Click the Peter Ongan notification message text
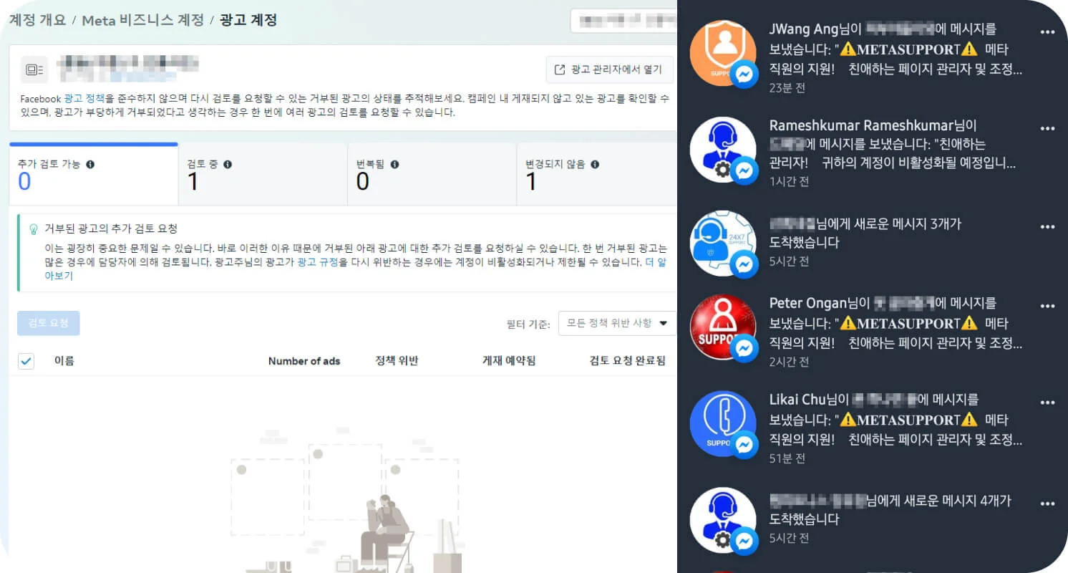Screen dimensions: 1068x573 pos(896,323)
